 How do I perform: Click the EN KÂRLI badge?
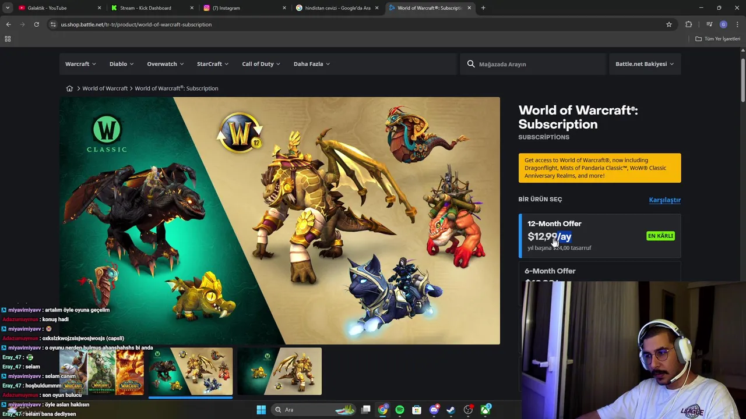[x=660, y=236]
